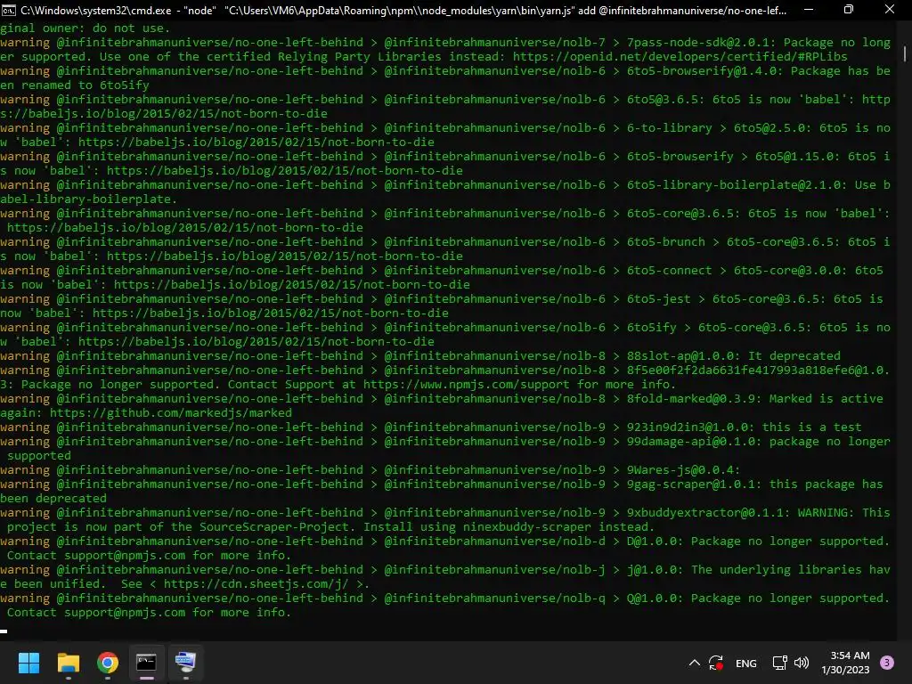Click the cmd.exe window title text

[403, 11]
